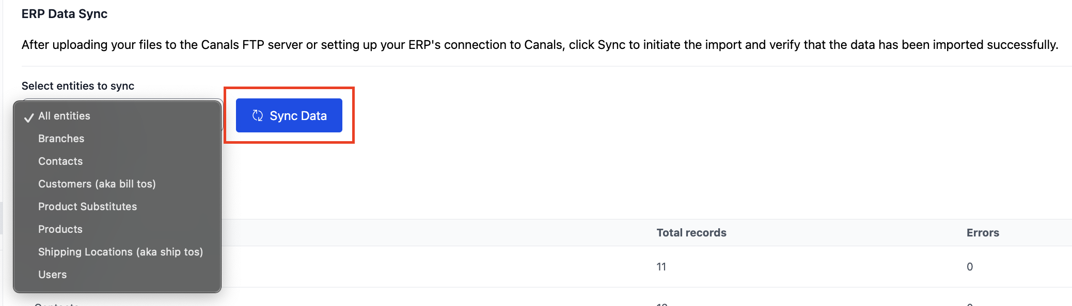Click the 0 errors value in first row
This screenshot has height=306, width=1072.
point(970,267)
